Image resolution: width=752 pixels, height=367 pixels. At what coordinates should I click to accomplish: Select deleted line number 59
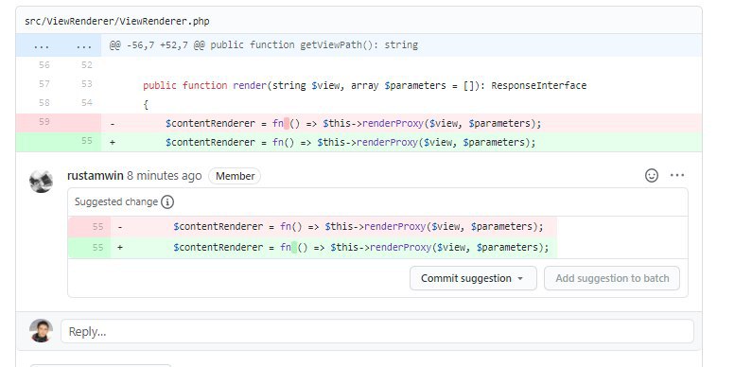point(44,122)
